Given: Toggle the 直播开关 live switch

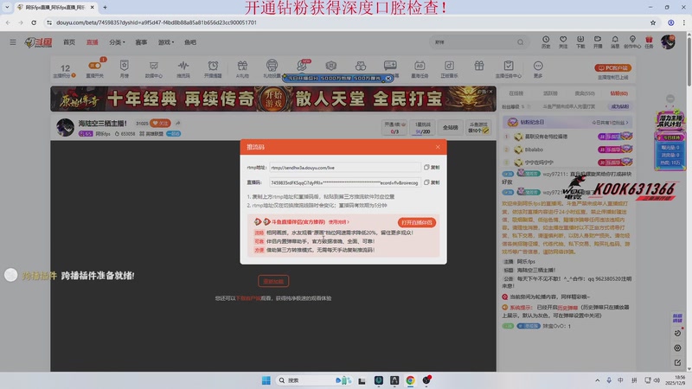Looking at the screenshot, I should (x=95, y=66).
